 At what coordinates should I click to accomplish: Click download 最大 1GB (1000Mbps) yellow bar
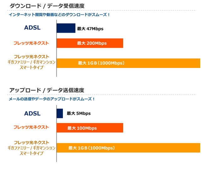(x=129, y=63)
